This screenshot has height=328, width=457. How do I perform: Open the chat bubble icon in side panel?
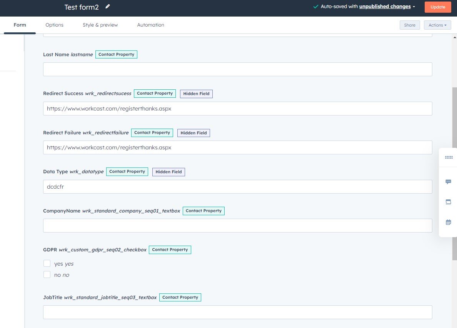[448, 182]
